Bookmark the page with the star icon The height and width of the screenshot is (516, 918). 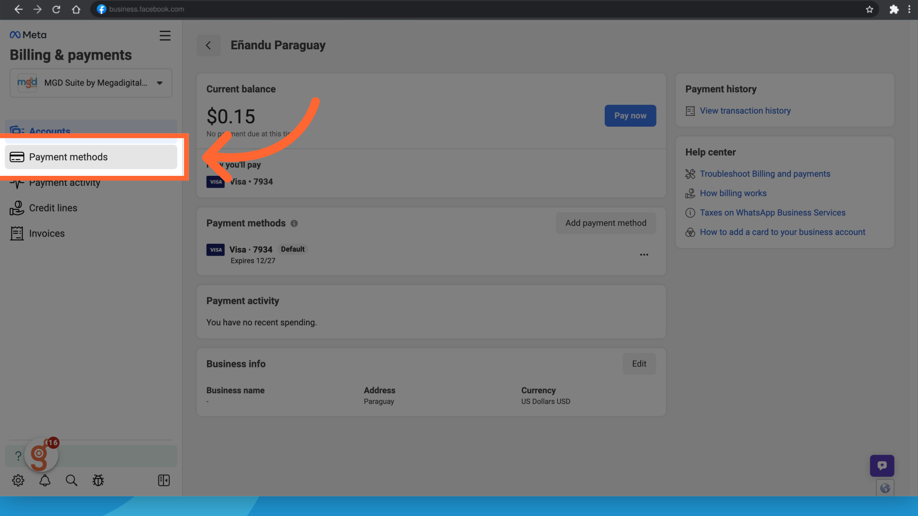click(x=869, y=9)
